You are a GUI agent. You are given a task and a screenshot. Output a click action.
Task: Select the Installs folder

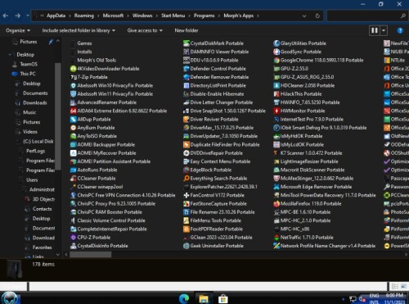[84, 52]
